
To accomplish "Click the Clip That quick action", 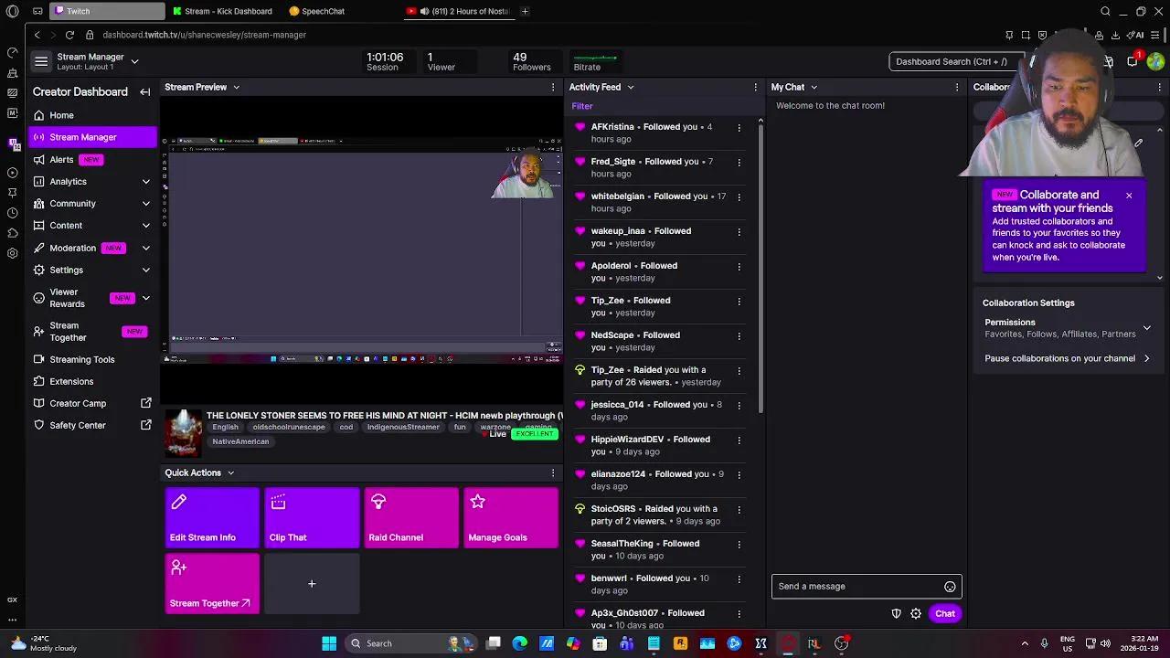I will [x=312, y=518].
